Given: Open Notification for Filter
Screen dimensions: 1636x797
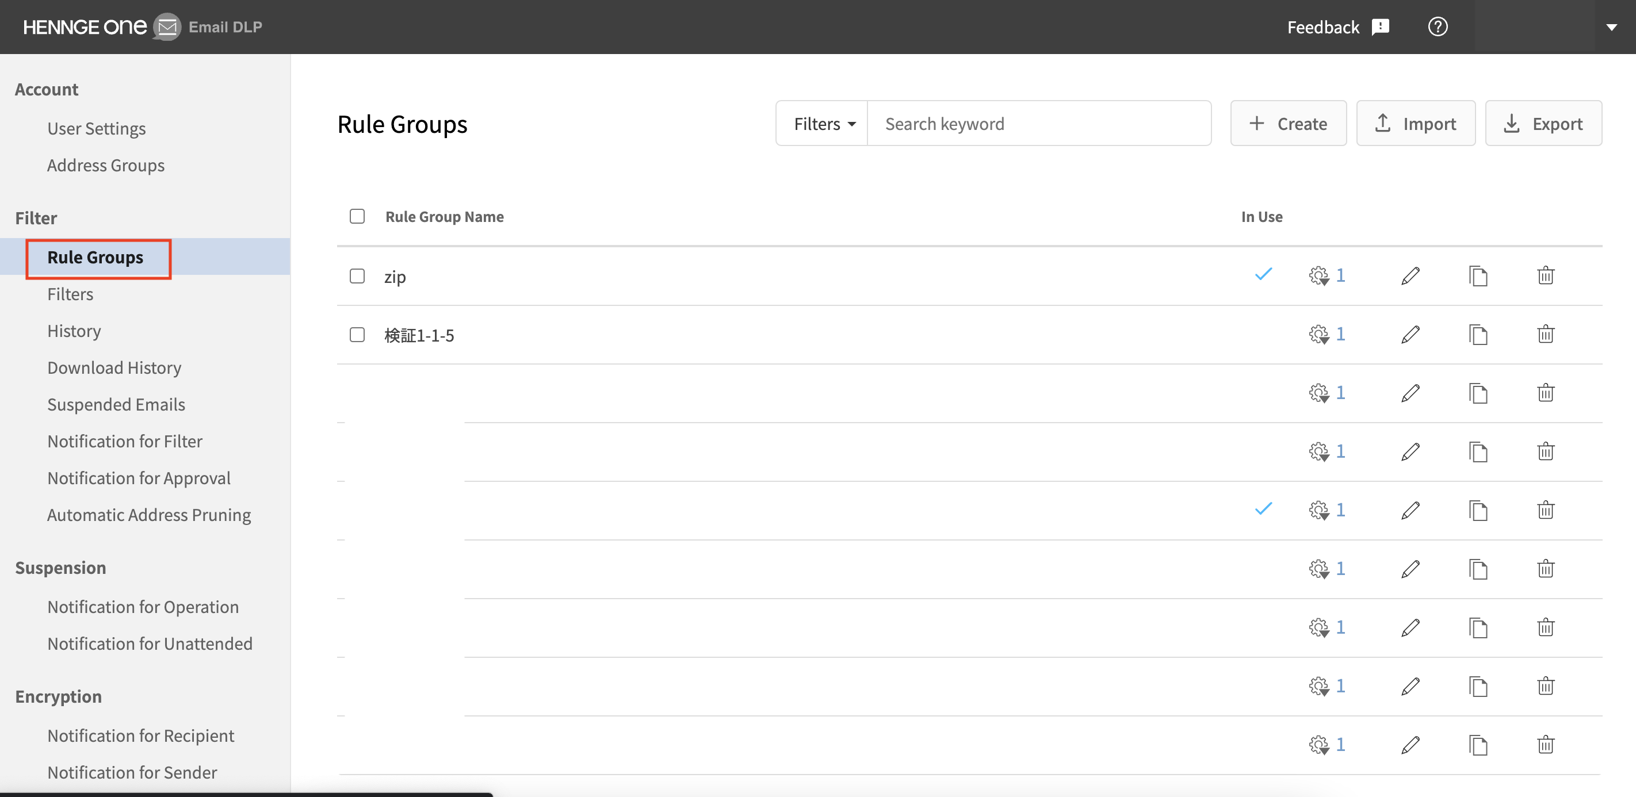Looking at the screenshot, I should (124, 442).
